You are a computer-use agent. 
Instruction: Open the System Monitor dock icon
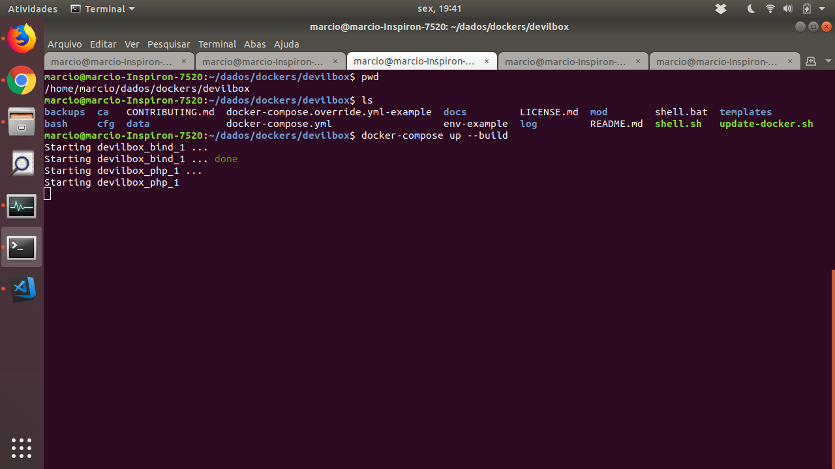click(22, 206)
